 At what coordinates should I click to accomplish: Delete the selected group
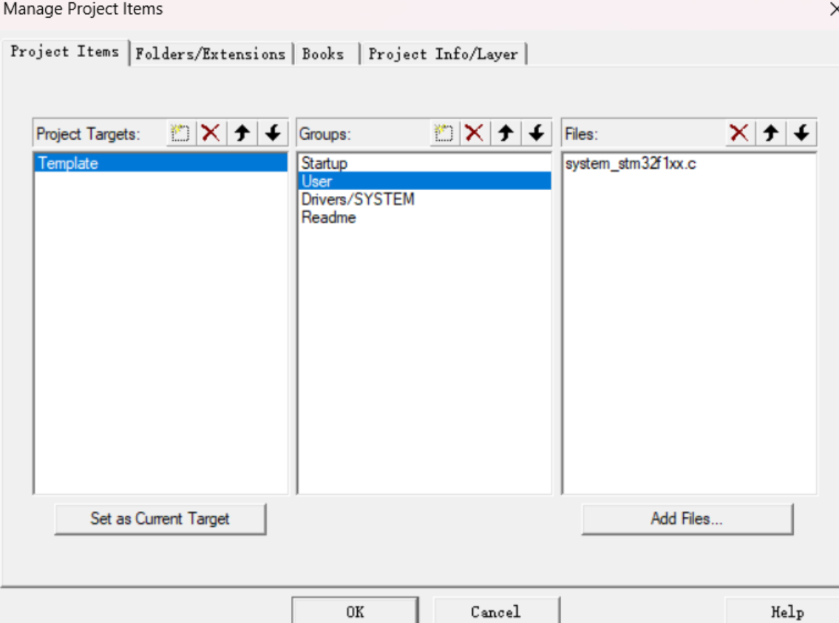click(x=475, y=133)
